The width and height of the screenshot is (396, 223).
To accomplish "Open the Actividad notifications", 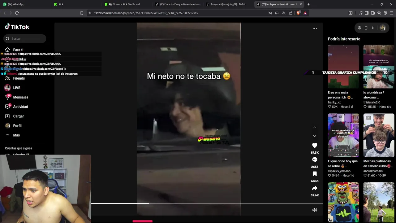I will tap(17, 107).
